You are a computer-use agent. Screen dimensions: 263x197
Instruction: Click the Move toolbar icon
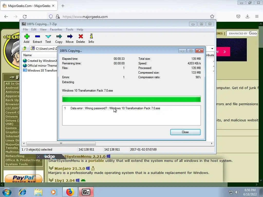(x=70, y=38)
